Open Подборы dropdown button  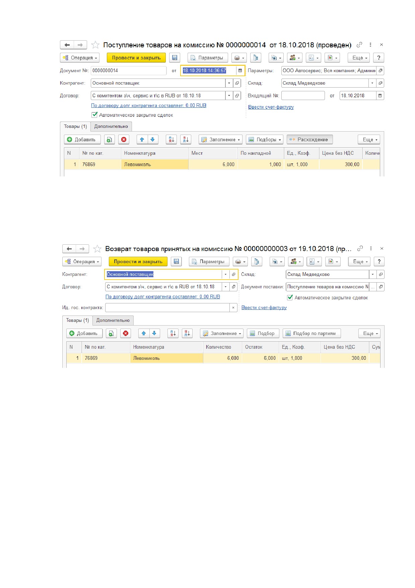[x=265, y=140]
